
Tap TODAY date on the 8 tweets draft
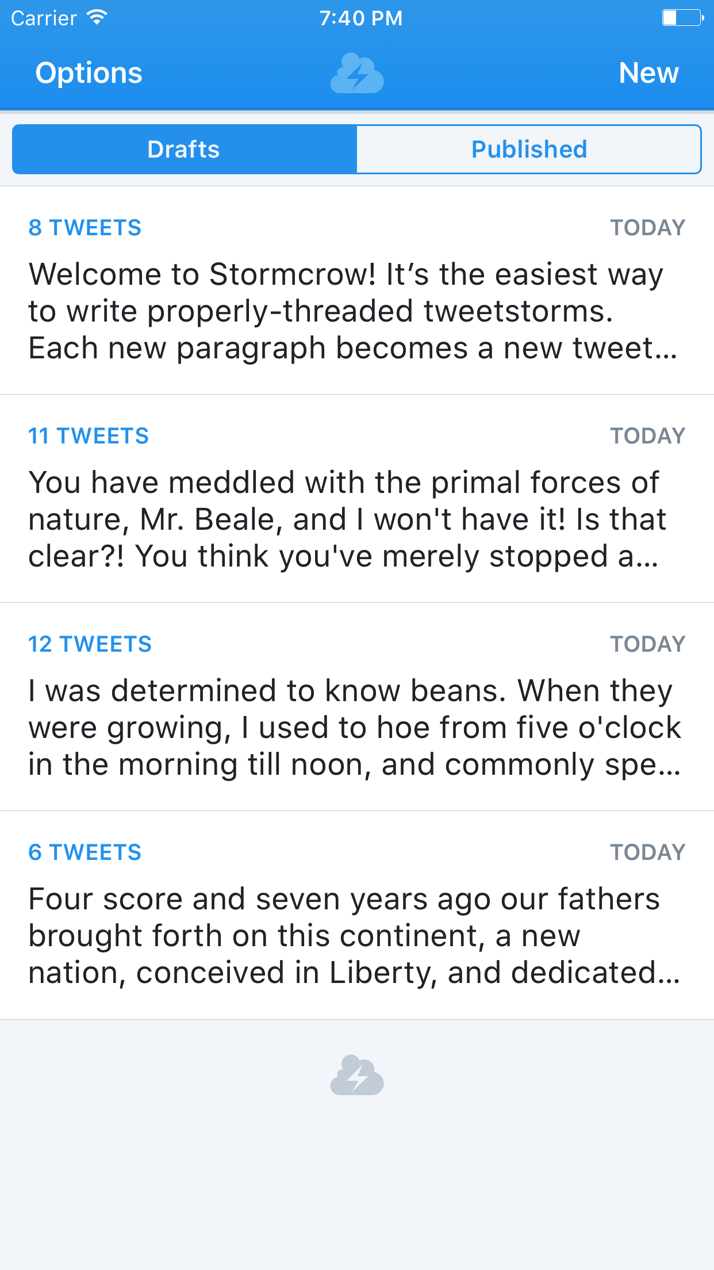648,228
